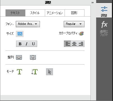Center text vertically with 整列 icon

pyautogui.click(x=19, y=57)
